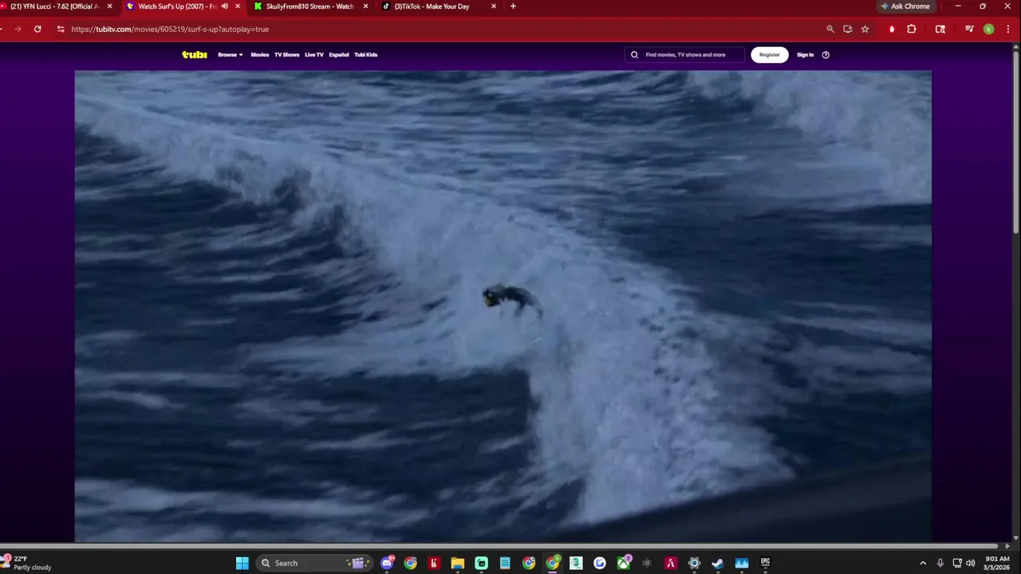Viewport: 1021px width, 574px height.
Task: Open Settings gear from the taskbar
Action: [694, 563]
